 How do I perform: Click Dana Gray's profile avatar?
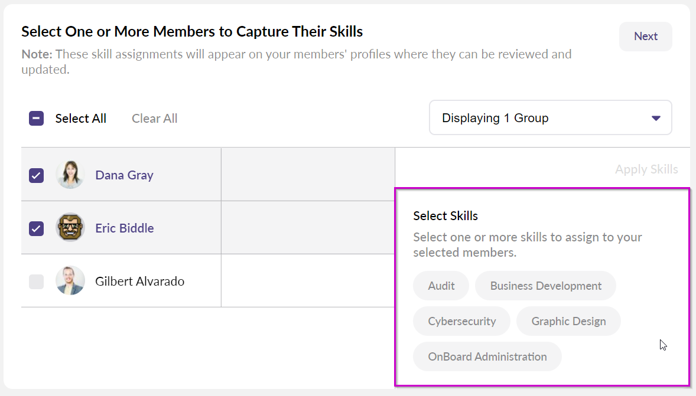70,175
